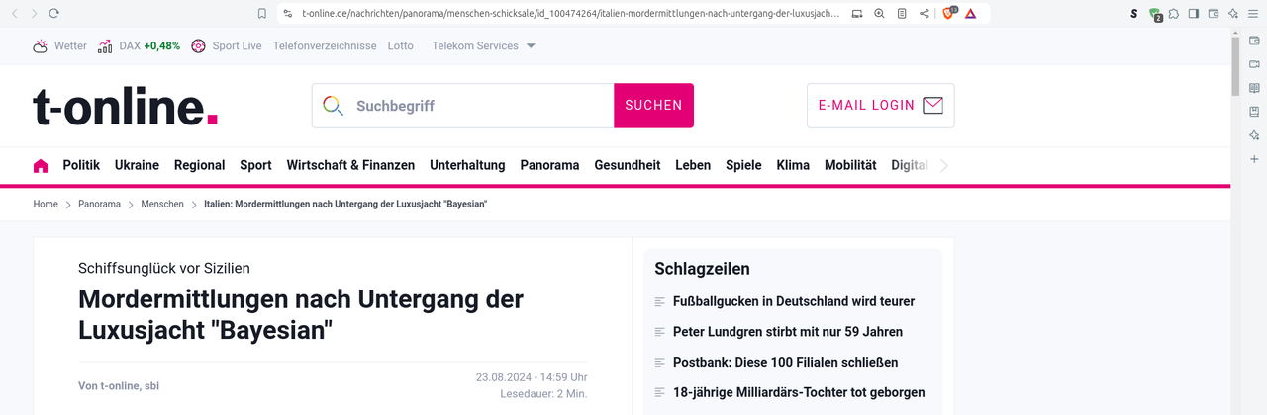Open headline 18-jährige Milliardärs-Tochter tot geborgen
This screenshot has height=415, width=1267.
(799, 392)
